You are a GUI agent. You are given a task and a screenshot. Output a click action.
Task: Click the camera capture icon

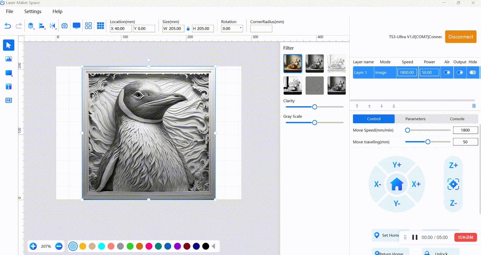pyautogui.click(x=64, y=26)
